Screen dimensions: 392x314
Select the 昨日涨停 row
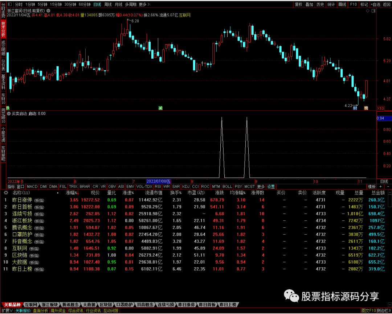(195, 200)
